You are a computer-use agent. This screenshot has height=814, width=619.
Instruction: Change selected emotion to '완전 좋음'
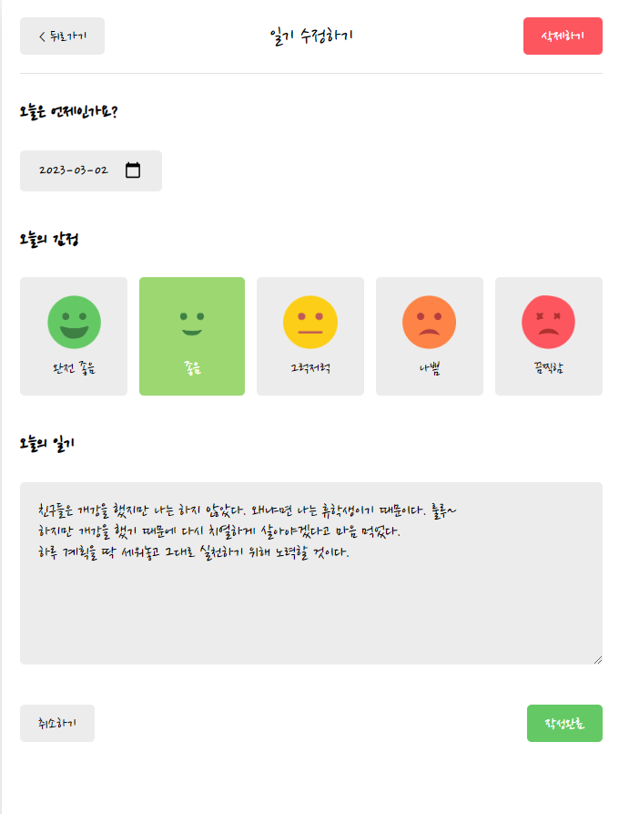pos(72,335)
